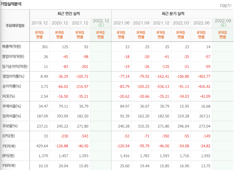Select the 기업실적분석 section title
This screenshot has height=170, width=239.
(11, 4)
